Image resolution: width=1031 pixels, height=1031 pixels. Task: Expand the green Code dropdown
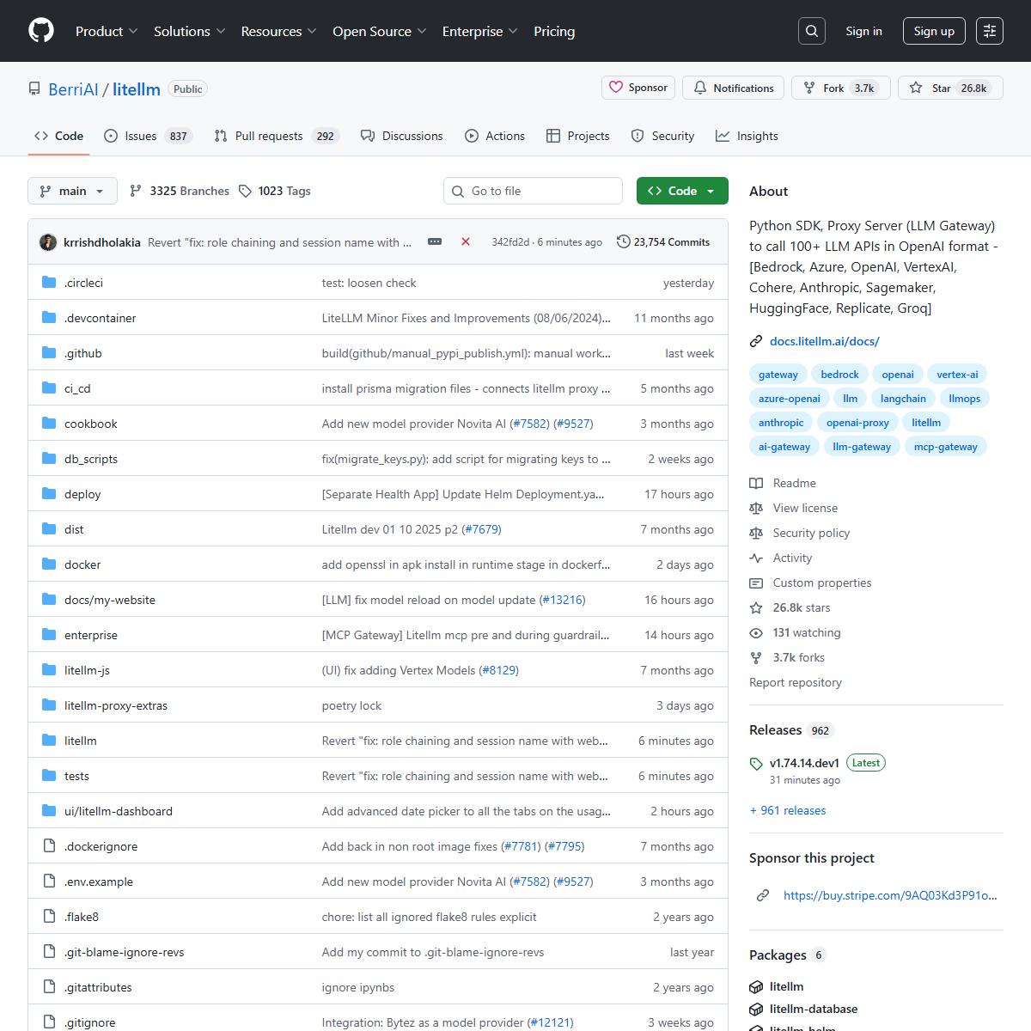pos(682,191)
